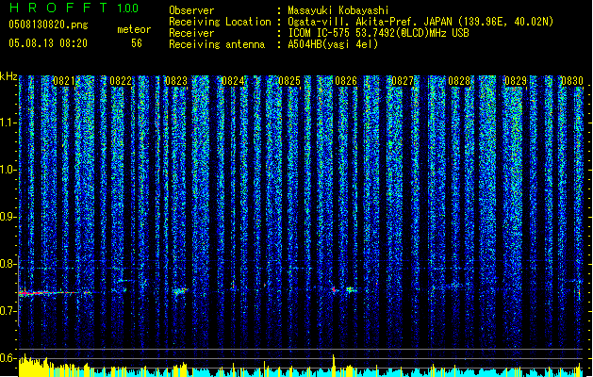Click the red echo spot just before 0826
This screenshot has width=593, height=377.
click(x=334, y=289)
